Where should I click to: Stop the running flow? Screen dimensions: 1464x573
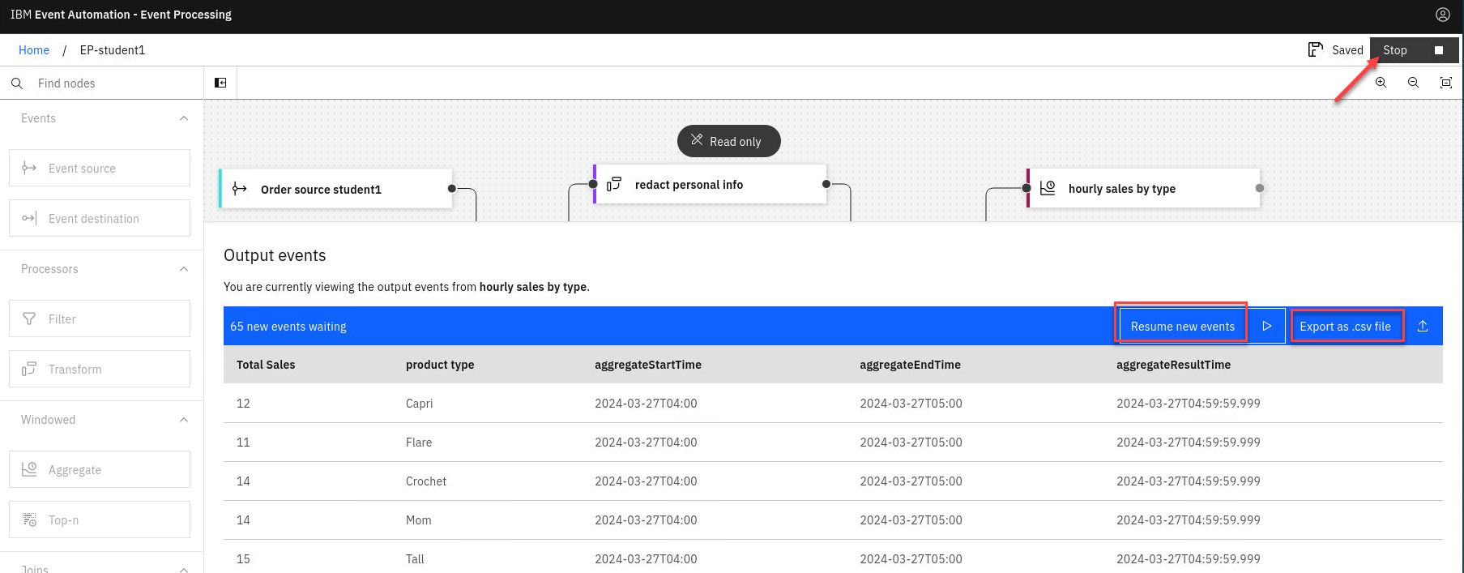point(1413,50)
